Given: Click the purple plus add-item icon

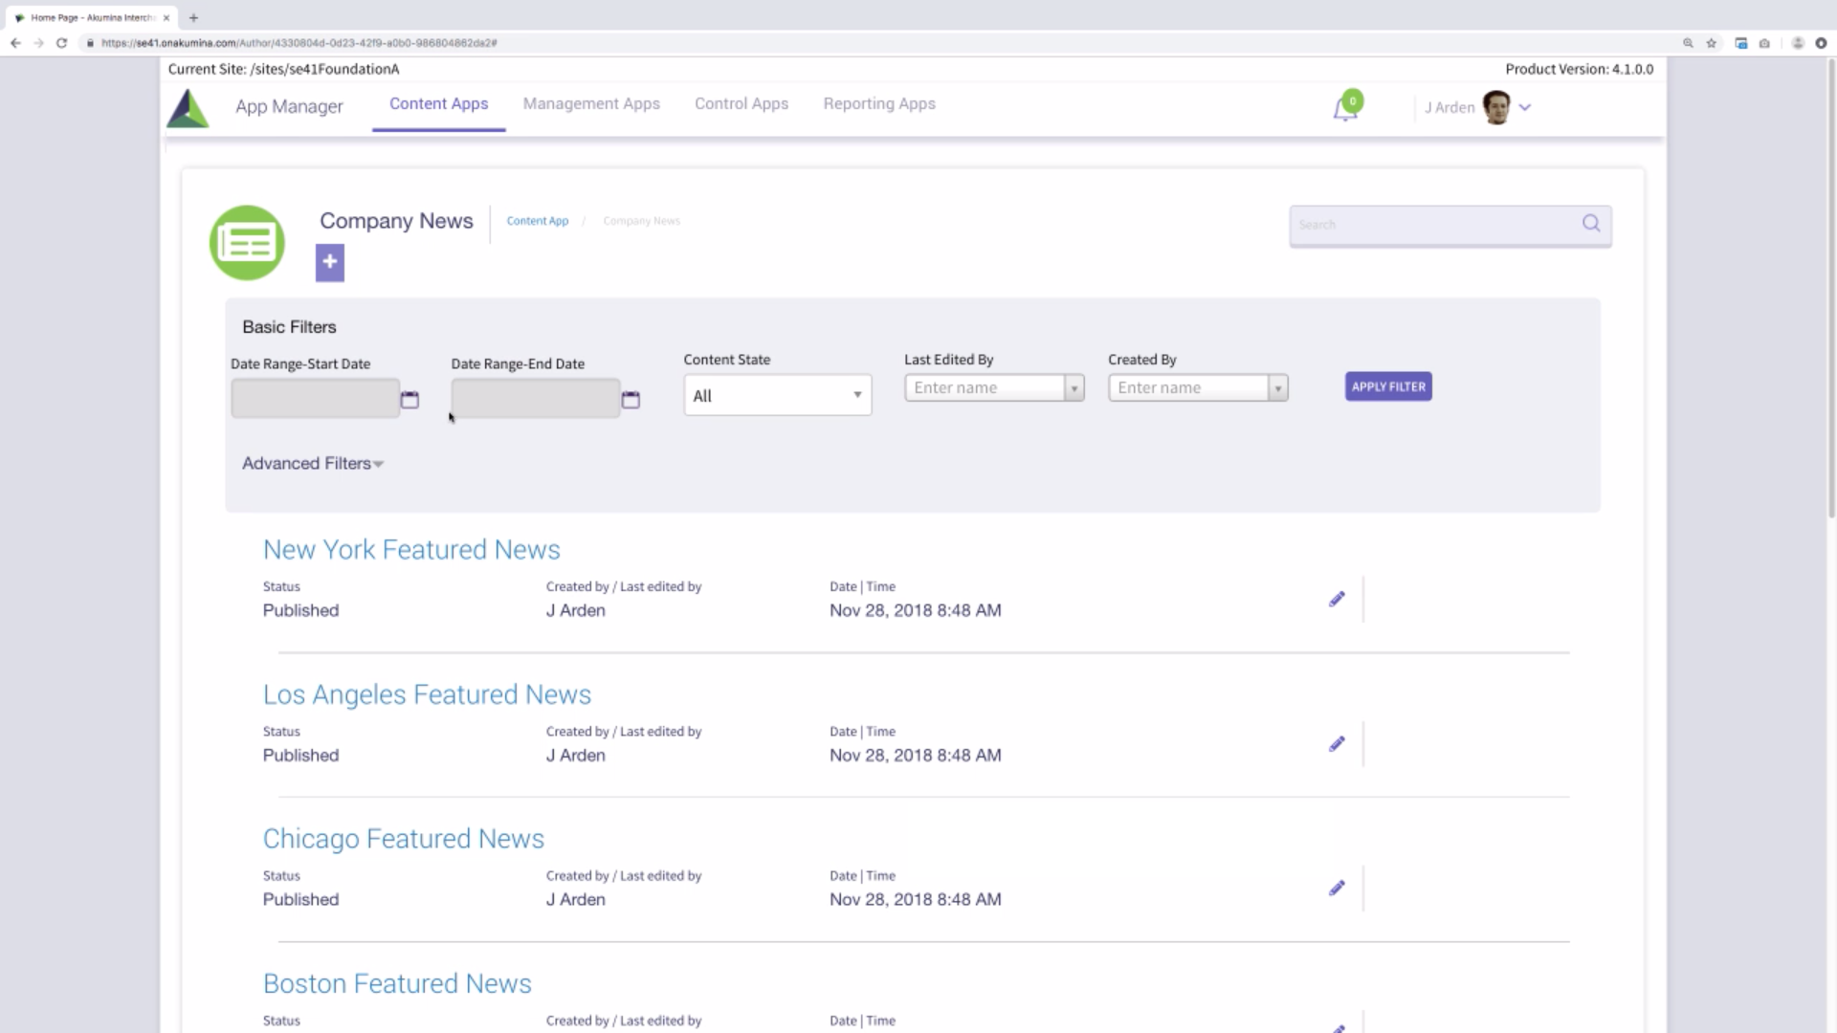Looking at the screenshot, I should click(329, 262).
